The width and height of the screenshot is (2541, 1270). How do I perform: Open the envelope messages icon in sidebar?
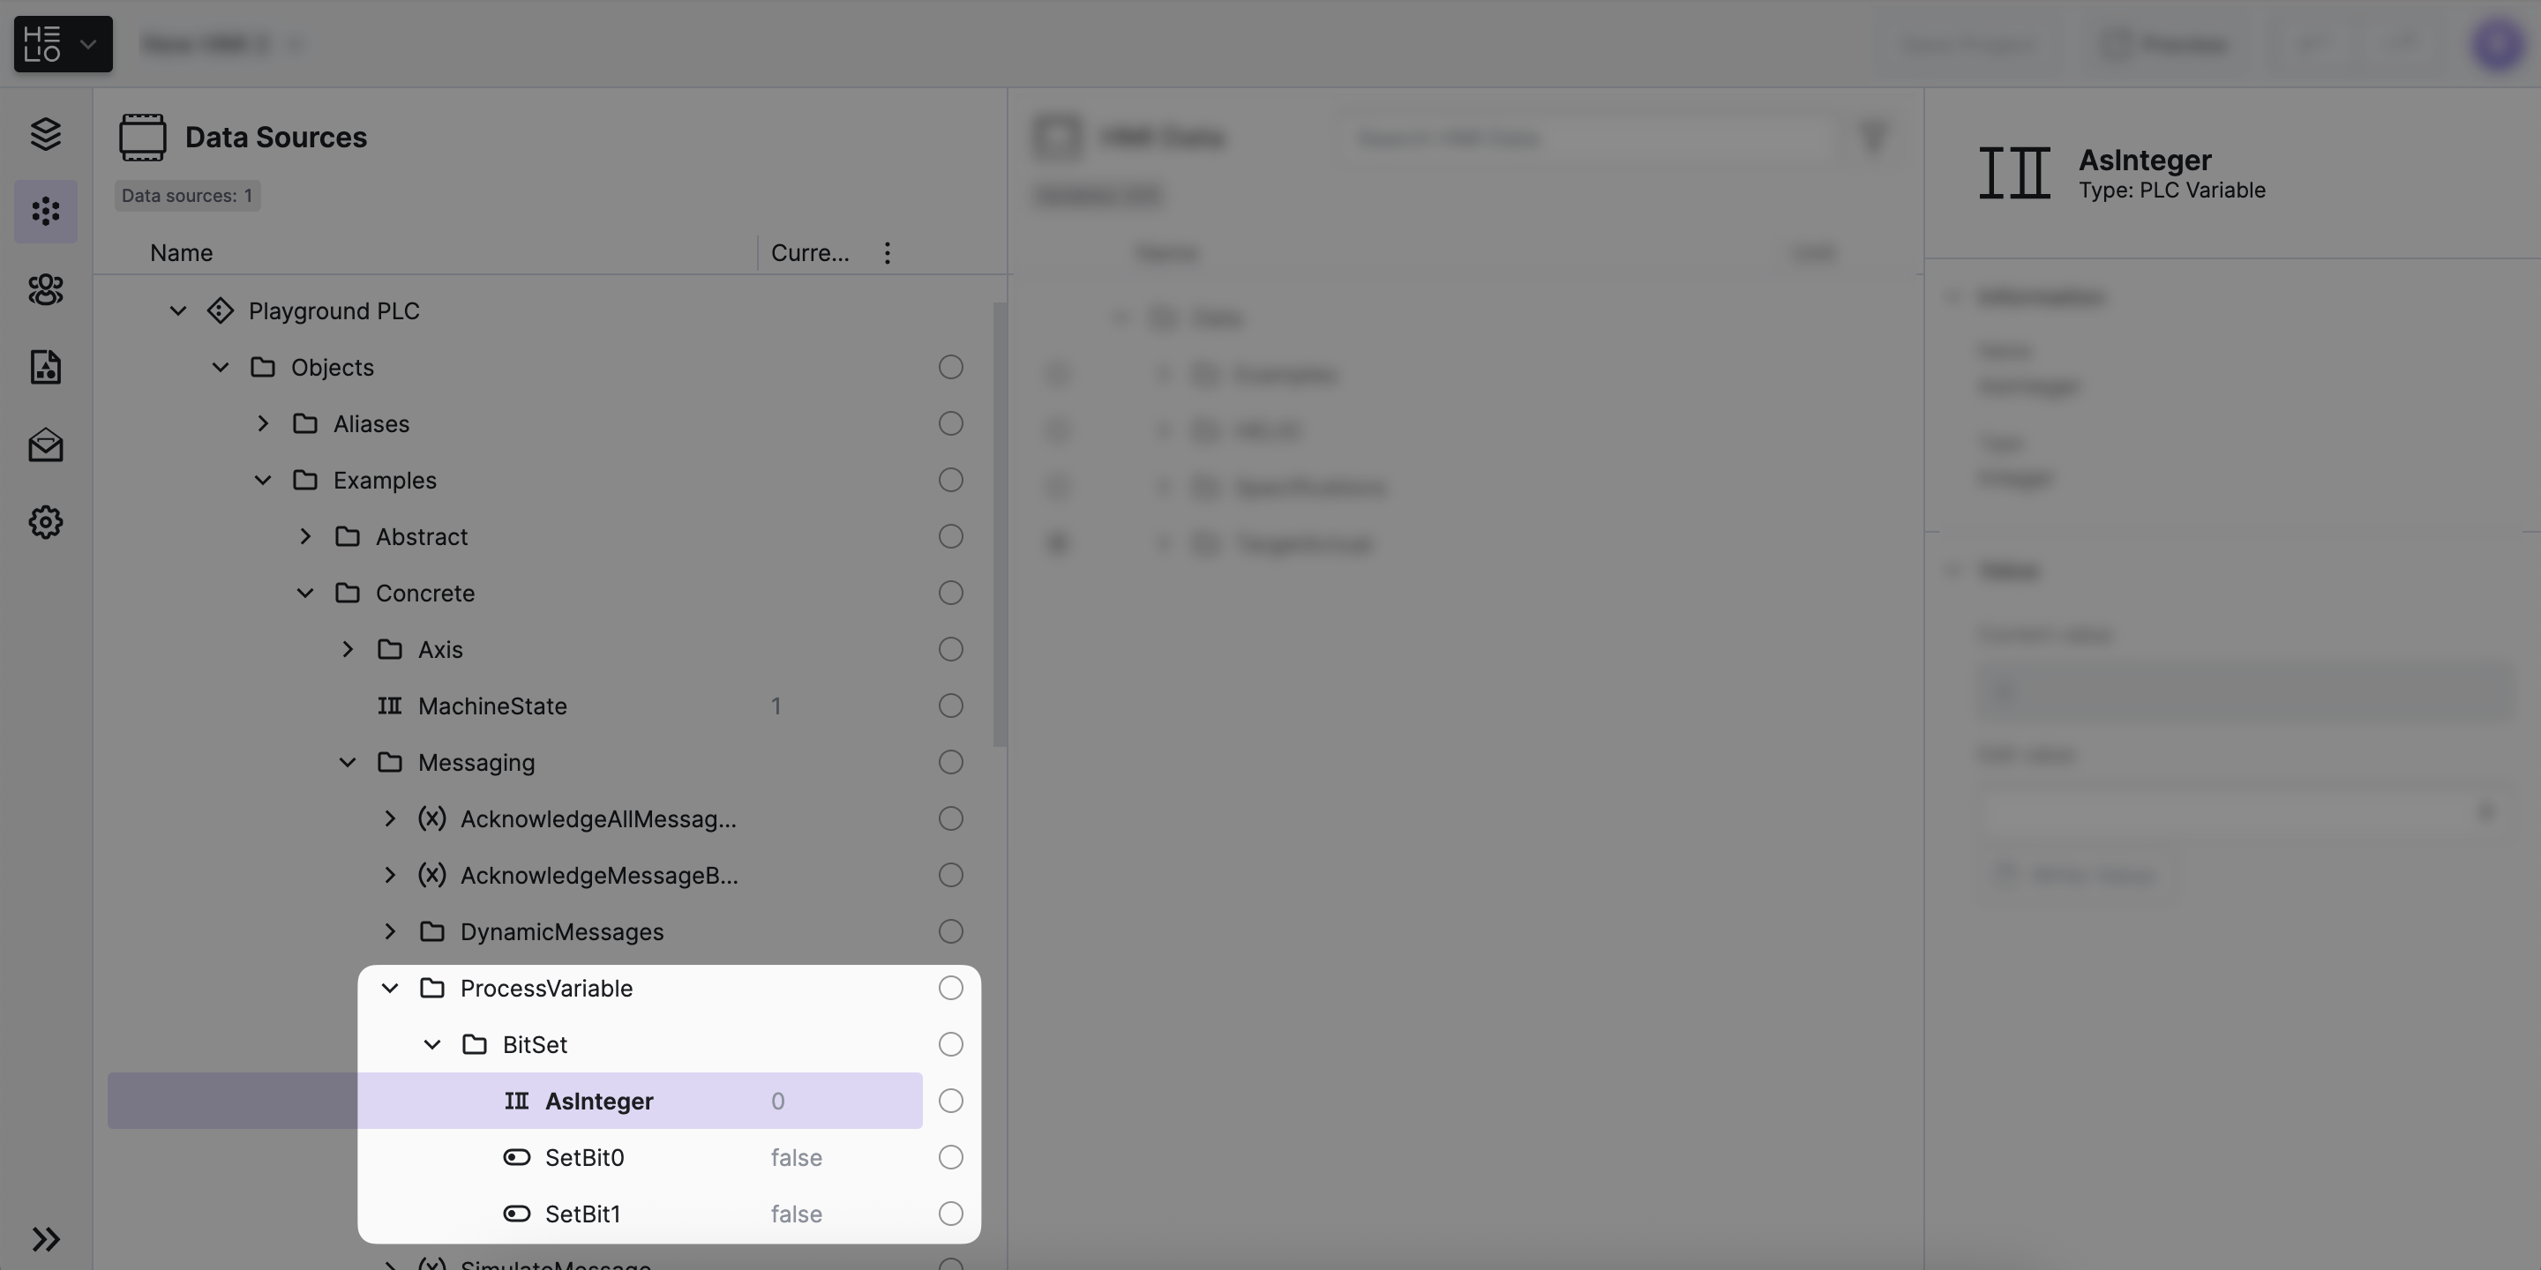coord(45,444)
